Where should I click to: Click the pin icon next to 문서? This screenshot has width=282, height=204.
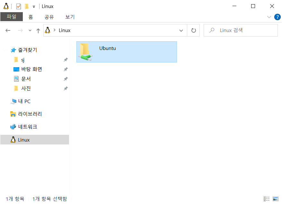(66, 79)
